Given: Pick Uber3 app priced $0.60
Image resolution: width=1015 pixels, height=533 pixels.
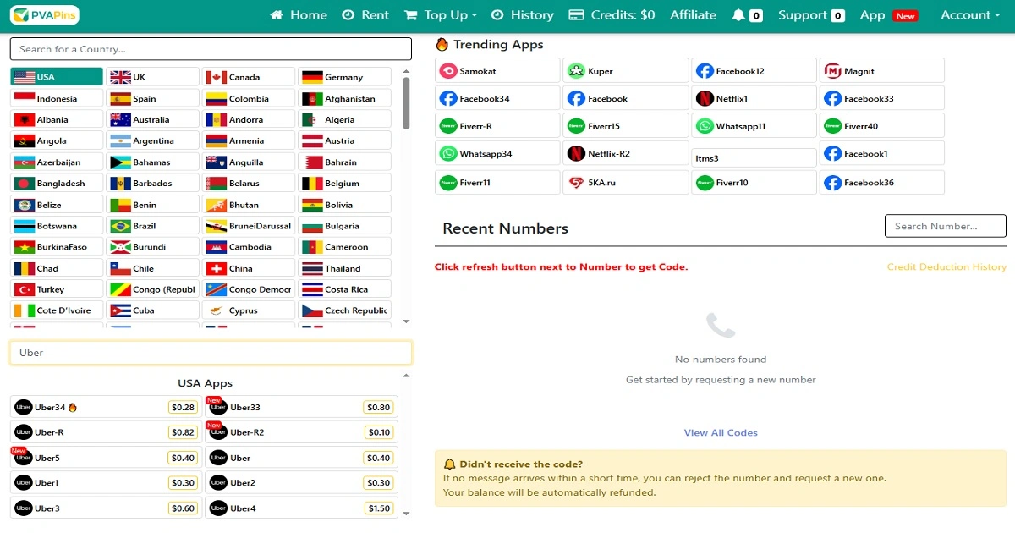Looking at the screenshot, I should point(106,508).
